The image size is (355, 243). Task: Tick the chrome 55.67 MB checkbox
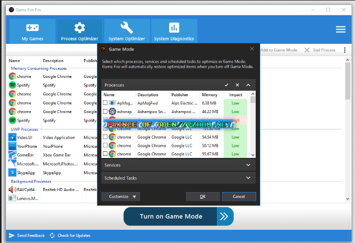pyautogui.click(x=105, y=154)
